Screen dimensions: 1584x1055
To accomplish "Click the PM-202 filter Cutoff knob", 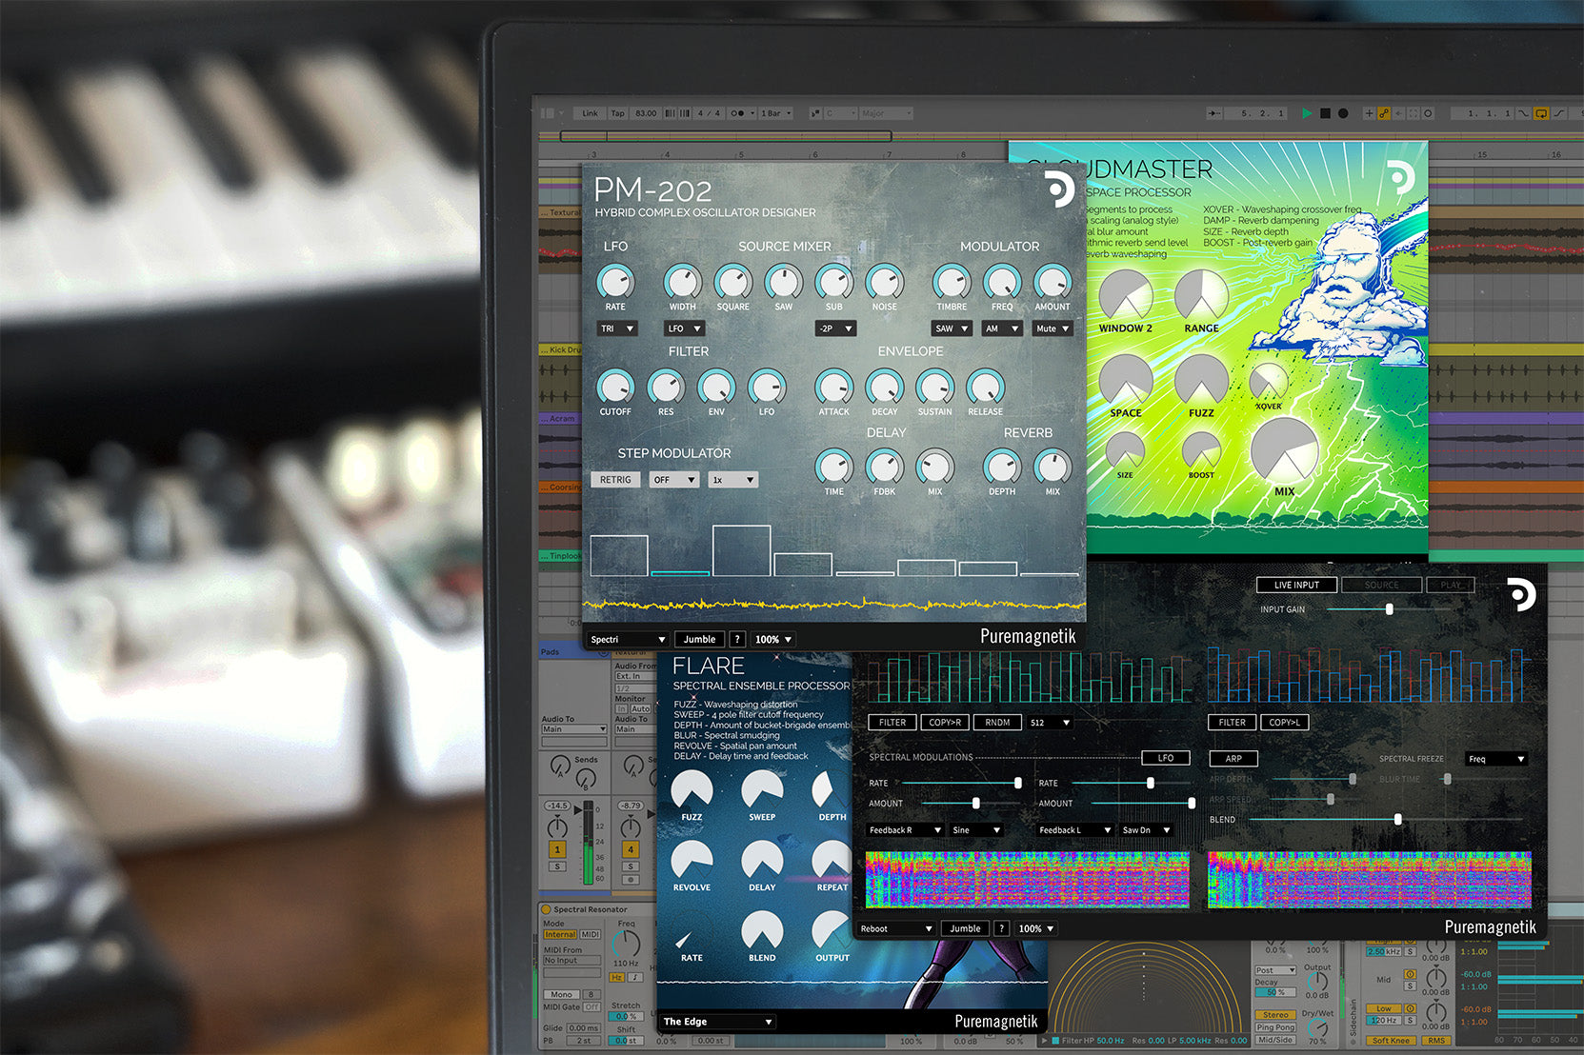I will click(615, 388).
